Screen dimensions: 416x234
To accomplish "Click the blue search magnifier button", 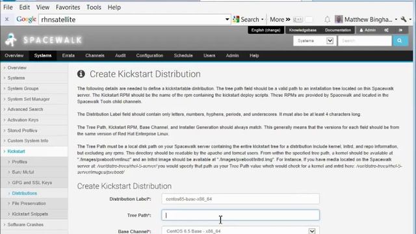I will click(400, 40).
